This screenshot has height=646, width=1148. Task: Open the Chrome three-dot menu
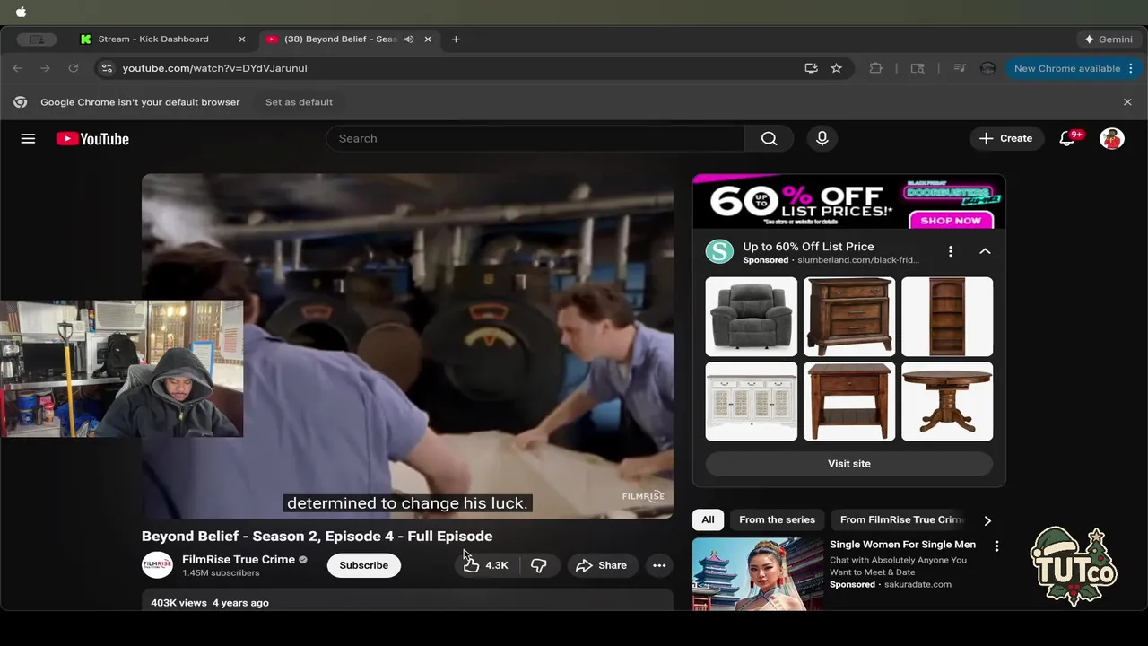1131,68
